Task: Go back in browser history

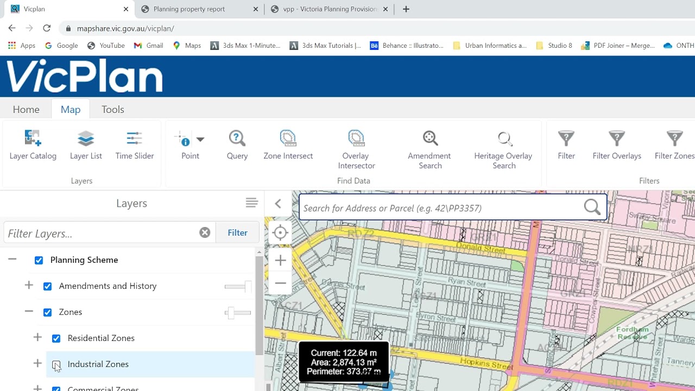Action: tap(12, 28)
